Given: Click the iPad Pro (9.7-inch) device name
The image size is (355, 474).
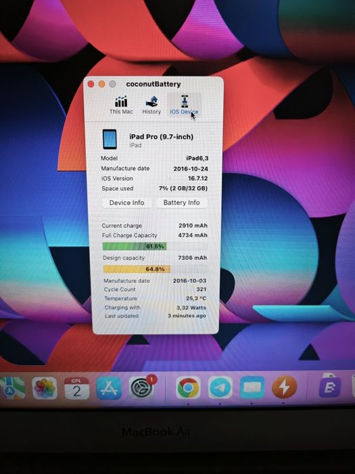Looking at the screenshot, I should pos(161,137).
